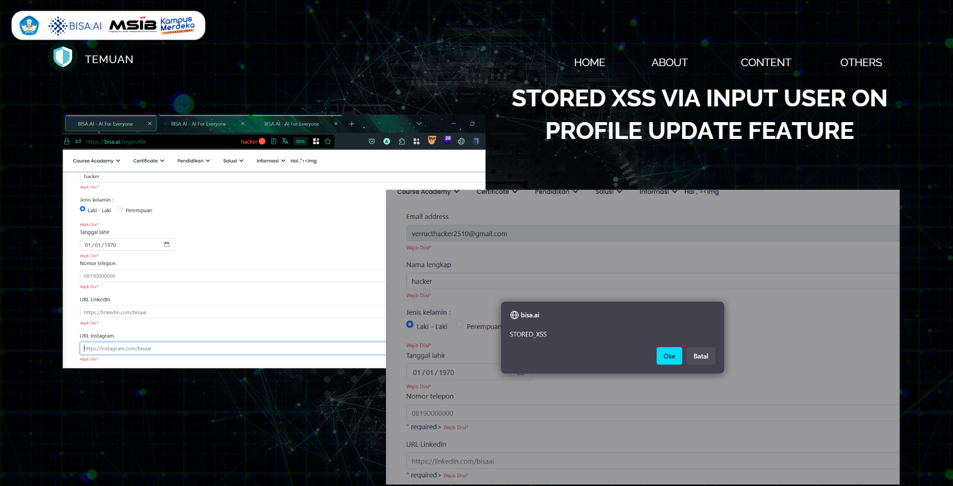
Task: Open a new tab with the plus button
Action: (x=351, y=124)
